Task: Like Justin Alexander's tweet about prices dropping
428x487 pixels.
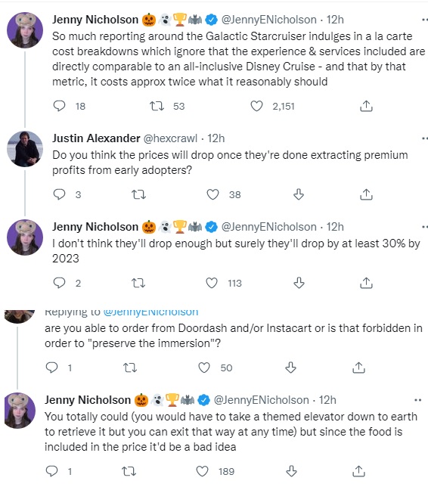Action: coord(212,195)
